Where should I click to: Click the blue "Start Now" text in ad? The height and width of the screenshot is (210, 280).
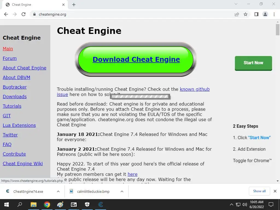click(x=259, y=138)
